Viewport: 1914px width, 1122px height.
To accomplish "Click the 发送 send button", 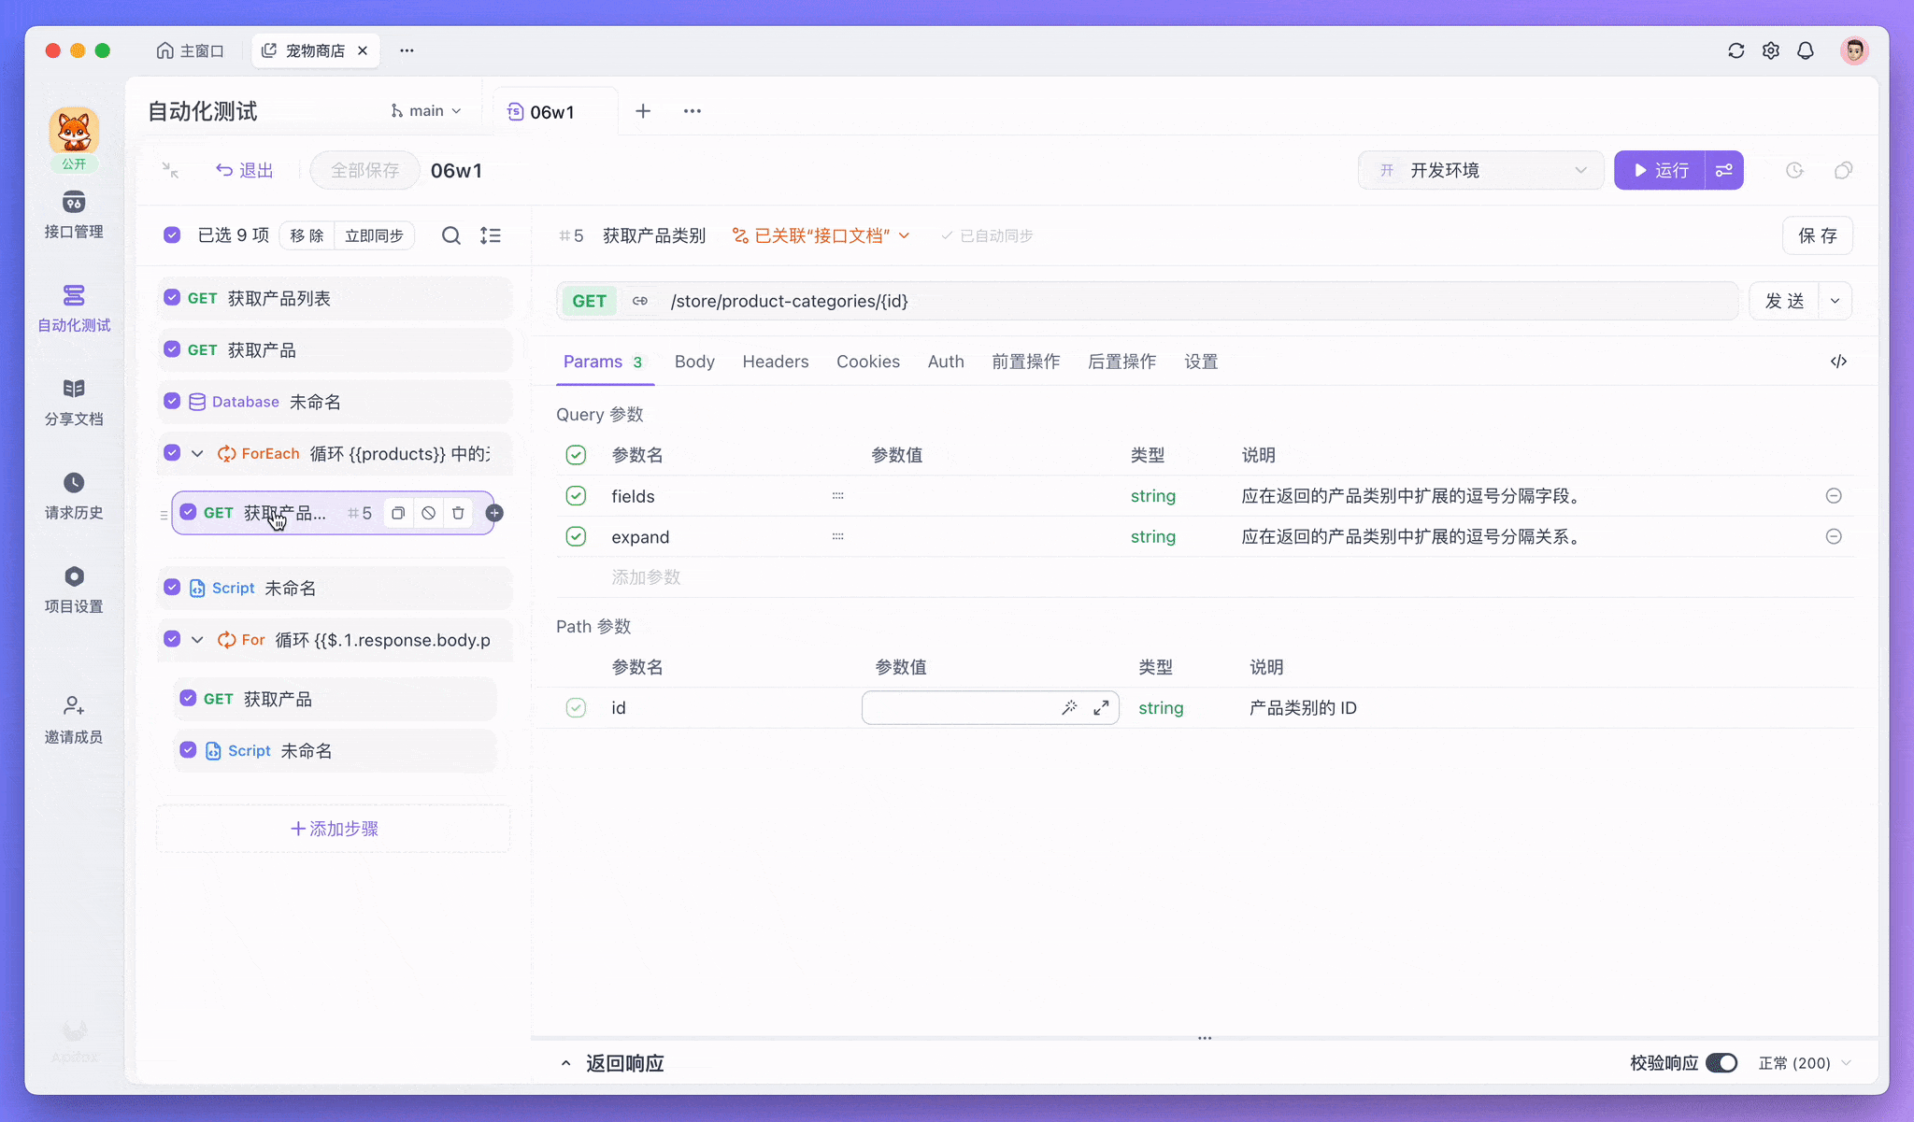I will (x=1783, y=301).
